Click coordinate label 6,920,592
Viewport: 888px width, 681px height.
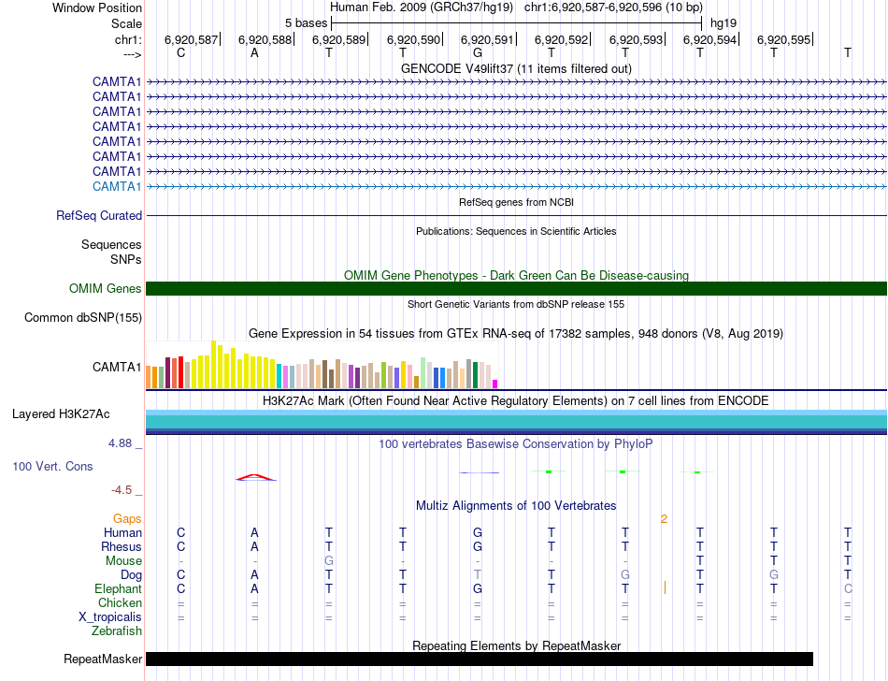tap(561, 39)
